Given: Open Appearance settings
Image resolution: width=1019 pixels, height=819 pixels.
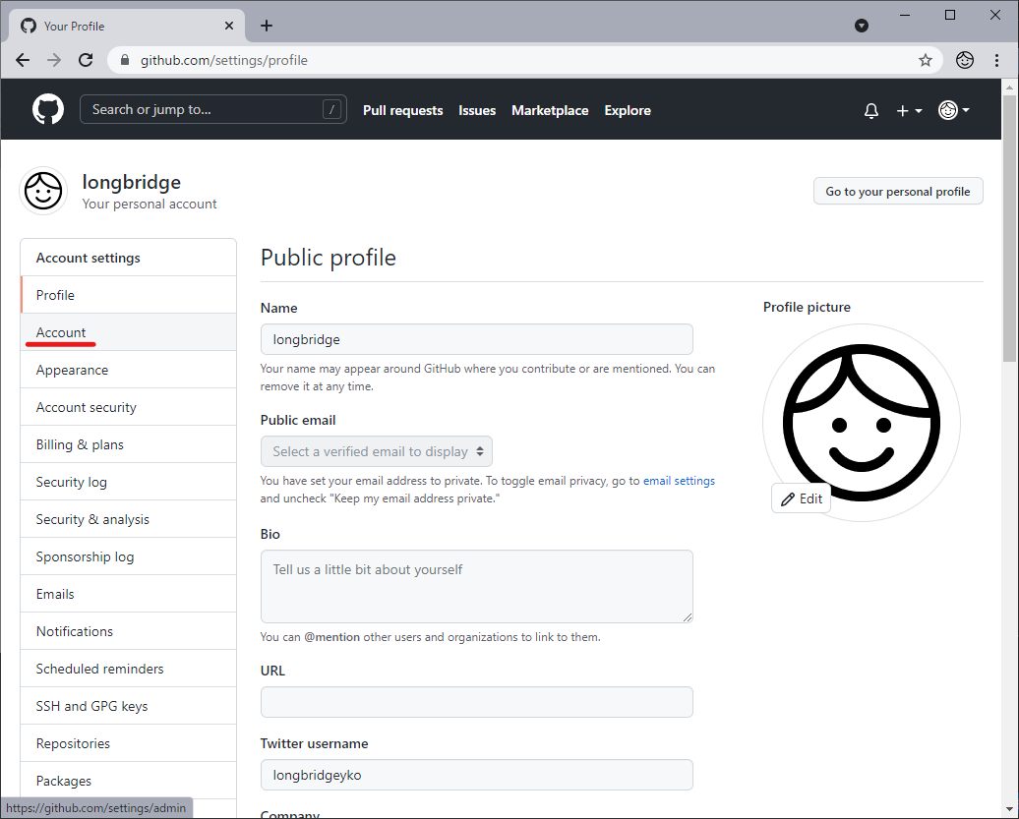Looking at the screenshot, I should point(129,370).
